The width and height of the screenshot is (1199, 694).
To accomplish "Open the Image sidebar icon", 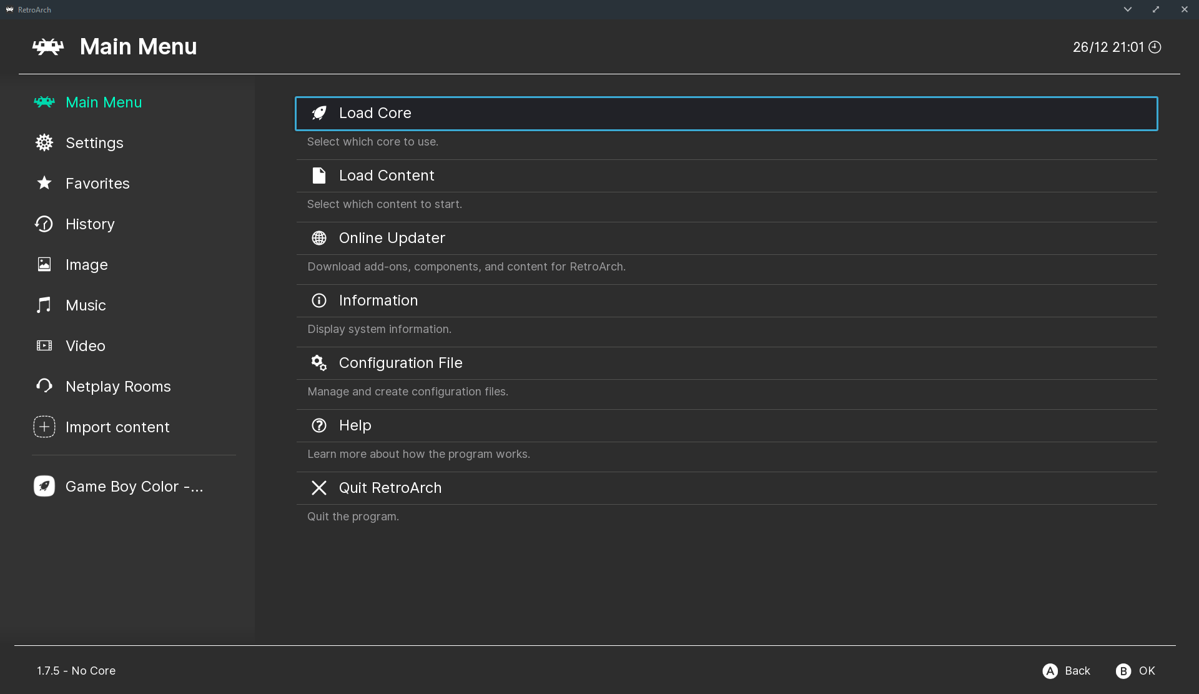I will pos(44,264).
